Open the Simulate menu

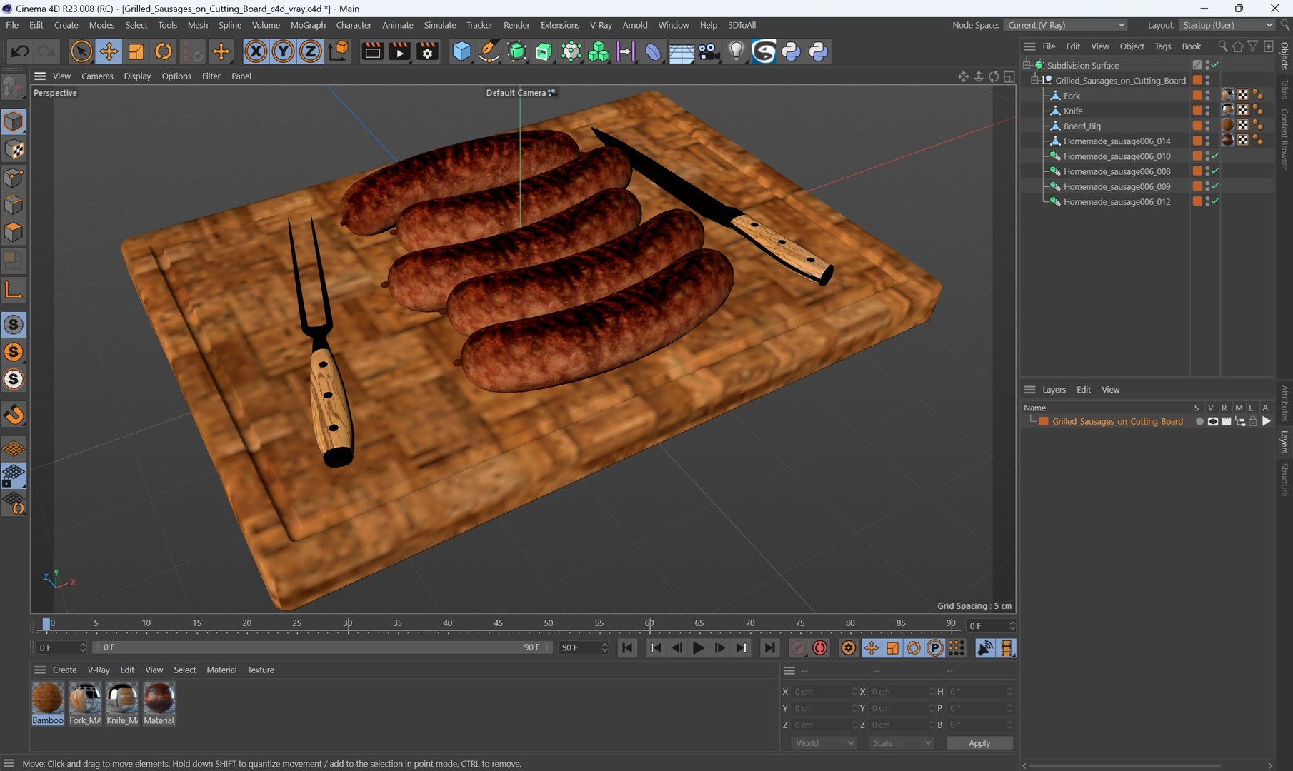[x=440, y=25]
